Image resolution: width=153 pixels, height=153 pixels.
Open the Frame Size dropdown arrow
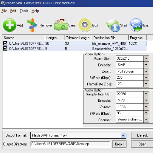coord(146,58)
